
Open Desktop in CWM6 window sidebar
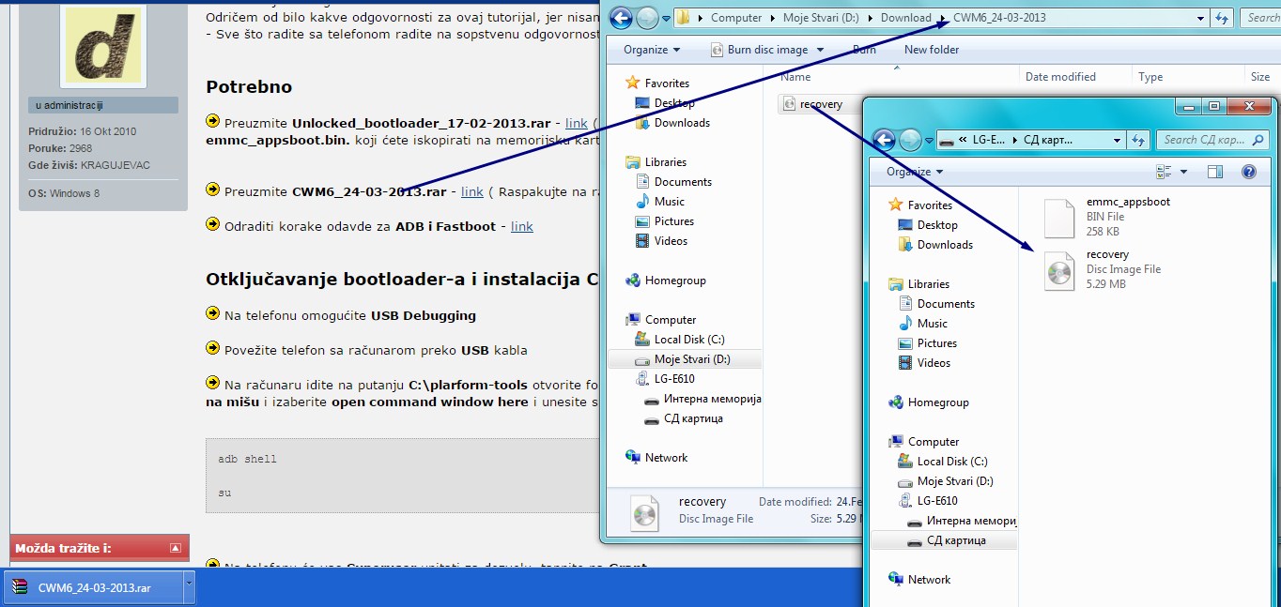673,103
